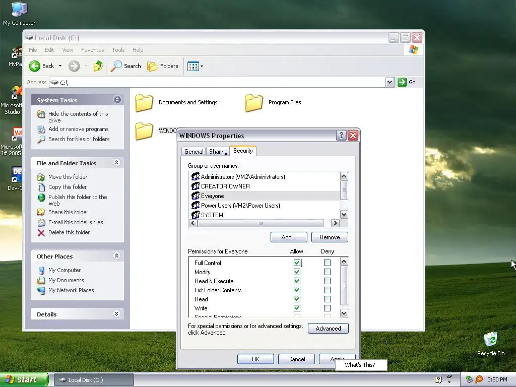Switch to the Sharing tab
The width and height of the screenshot is (516, 387).
click(218, 151)
